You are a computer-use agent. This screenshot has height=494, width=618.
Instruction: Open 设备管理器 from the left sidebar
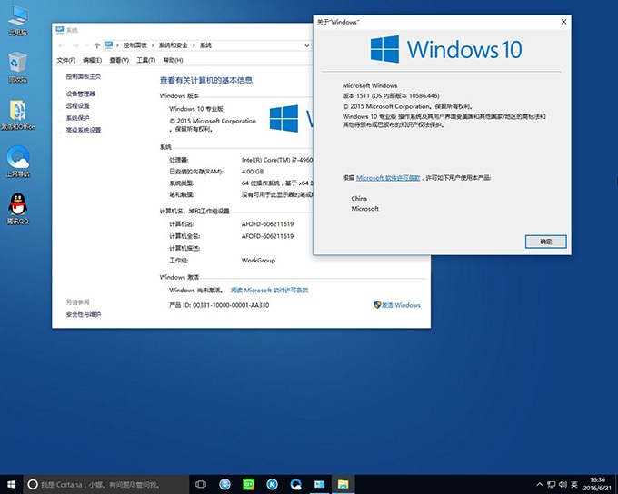click(81, 94)
